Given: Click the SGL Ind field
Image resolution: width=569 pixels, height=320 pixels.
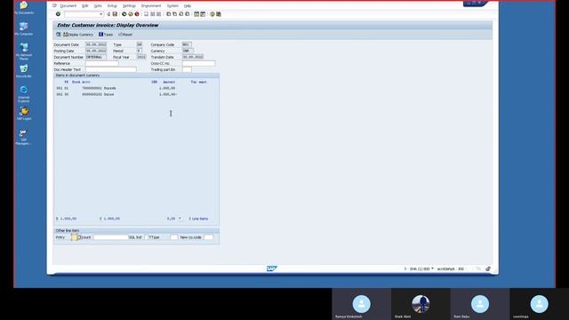Looking at the screenshot, I should pyautogui.click(x=147, y=237).
